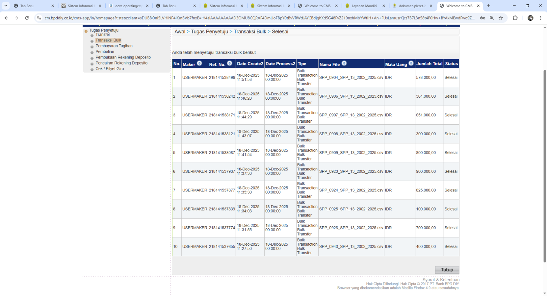Open the browser zoom magnifier icon
547x296 pixels.
(491, 18)
